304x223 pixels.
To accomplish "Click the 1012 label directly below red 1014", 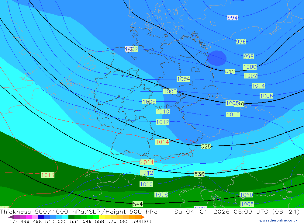I will pyautogui.click(x=147, y=172).
